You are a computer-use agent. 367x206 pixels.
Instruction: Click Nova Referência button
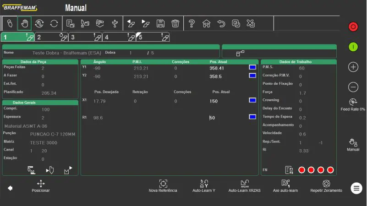pos(163,186)
